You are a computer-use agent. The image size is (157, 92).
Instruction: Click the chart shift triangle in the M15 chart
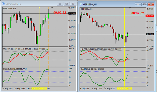[52, 7]
